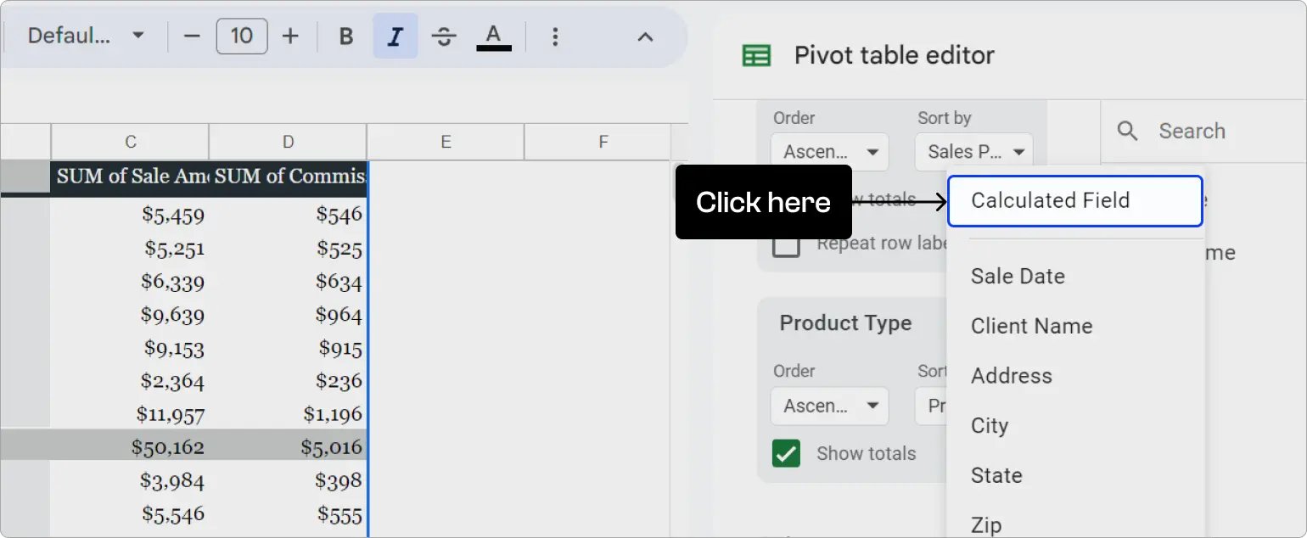Click the green Pivot table editor icon
Screen dimensions: 1307x538
755,54
